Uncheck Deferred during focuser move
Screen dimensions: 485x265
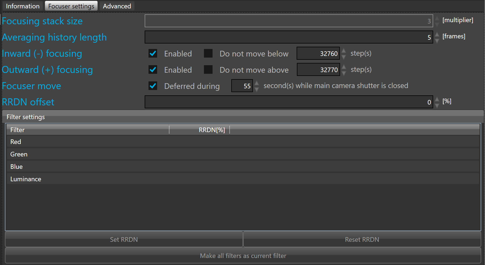click(x=153, y=86)
